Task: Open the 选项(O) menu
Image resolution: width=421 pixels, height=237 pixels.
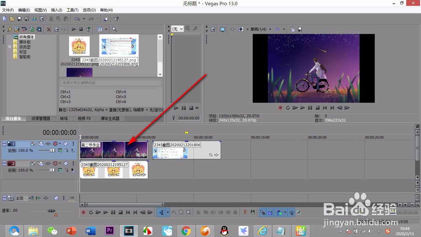Action: pos(89,10)
